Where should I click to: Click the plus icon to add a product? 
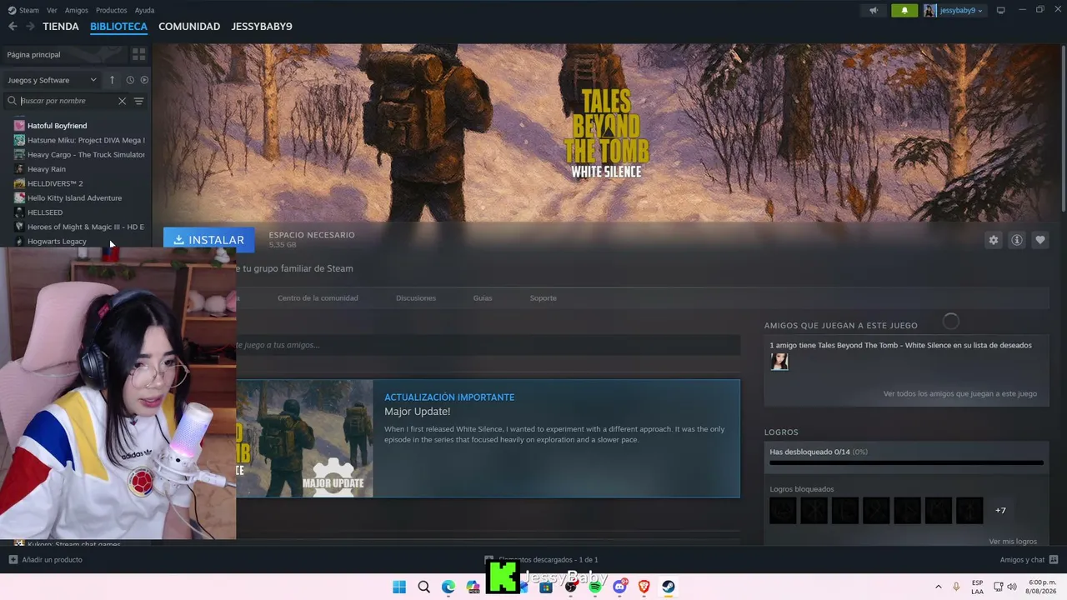pyautogui.click(x=13, y=560)
